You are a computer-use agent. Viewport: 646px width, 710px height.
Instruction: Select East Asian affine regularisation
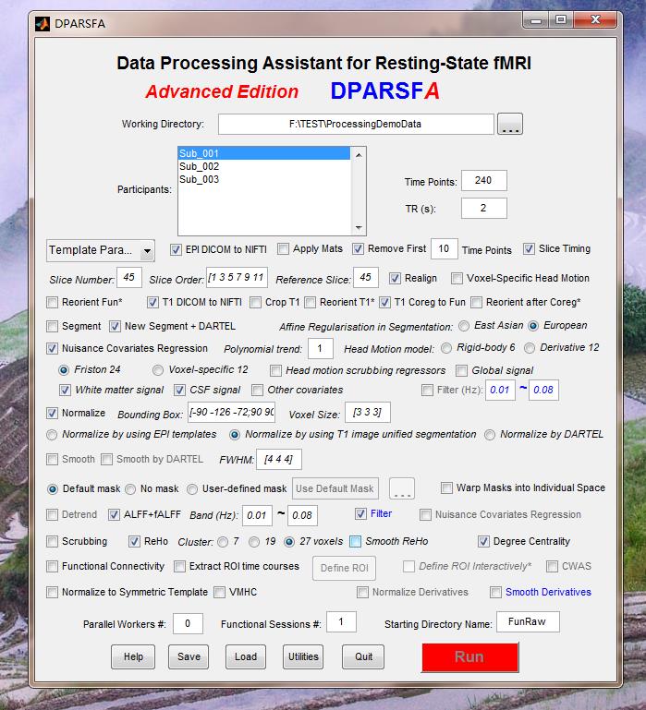[464, 326]
